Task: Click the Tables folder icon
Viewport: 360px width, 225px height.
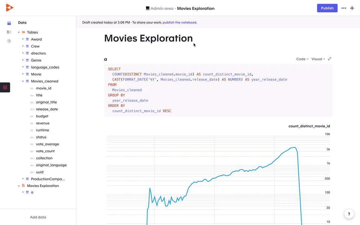Action: coord(23,32)
